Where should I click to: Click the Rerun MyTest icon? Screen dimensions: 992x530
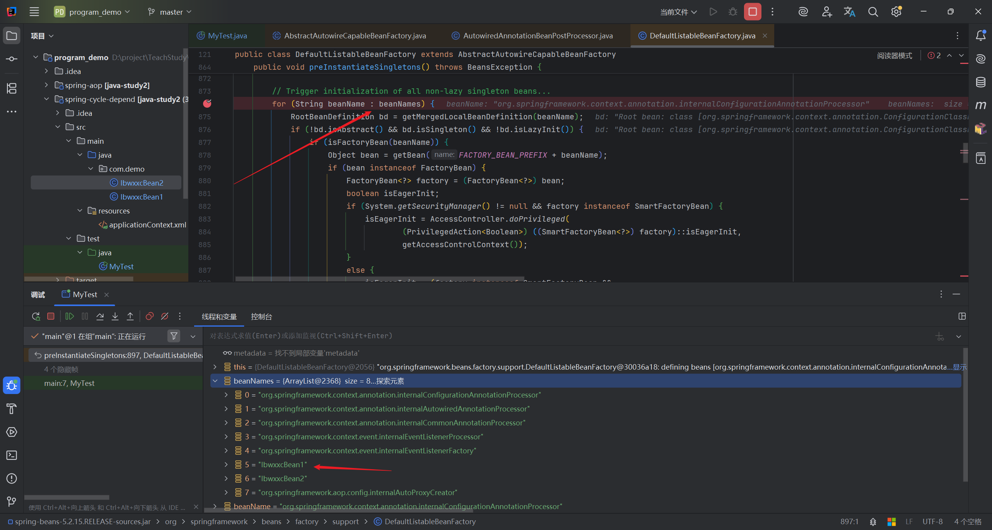click(x=36, y=316)
